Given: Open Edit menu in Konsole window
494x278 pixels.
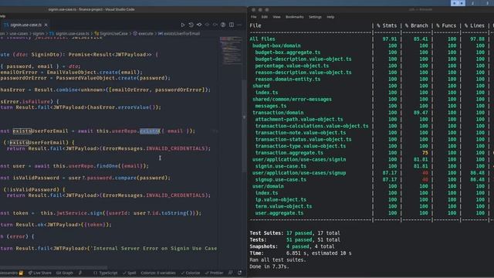Looking at the screenshot, I should pyautogui.click(x=264, y=17).
